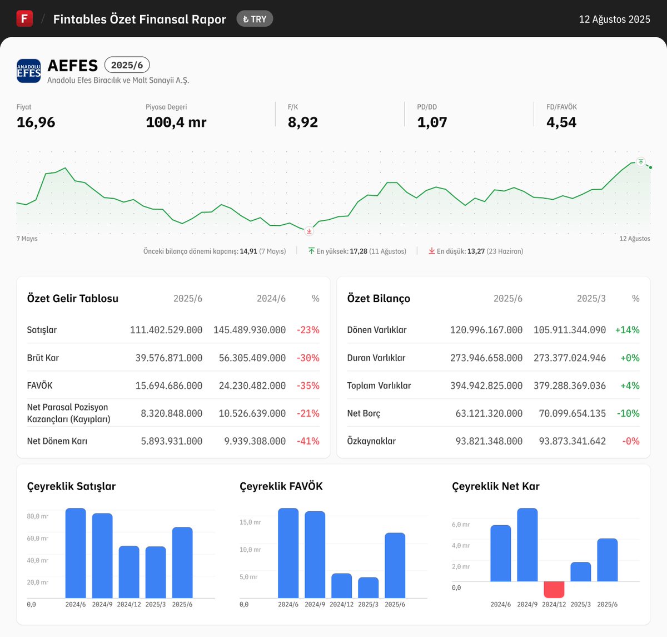Click the Fintables F logo

[x=24, y=18]
